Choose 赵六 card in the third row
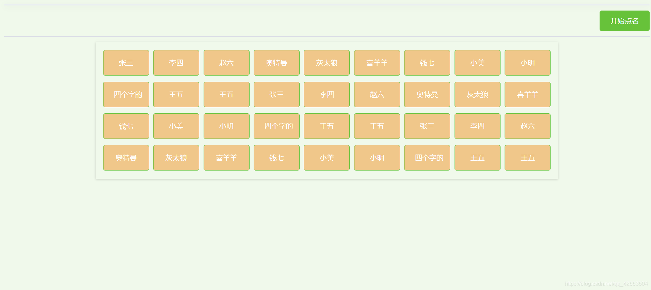The width and height of the screenshot is (651, 290). click(527, 126)
